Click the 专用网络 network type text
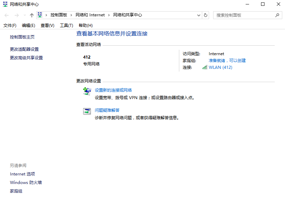This screenshot has width=285, height=200. (91, 64)
